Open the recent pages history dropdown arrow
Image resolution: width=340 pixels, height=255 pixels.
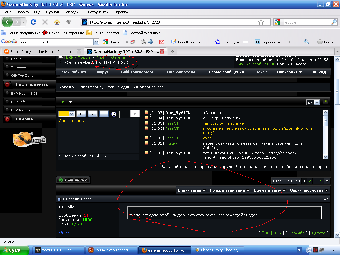[24, 22]
